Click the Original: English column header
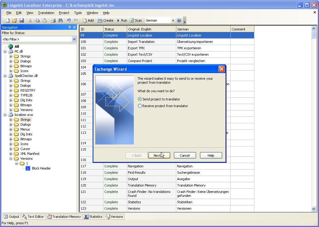Viewport: 319px width, 227px height. point(151,29)
